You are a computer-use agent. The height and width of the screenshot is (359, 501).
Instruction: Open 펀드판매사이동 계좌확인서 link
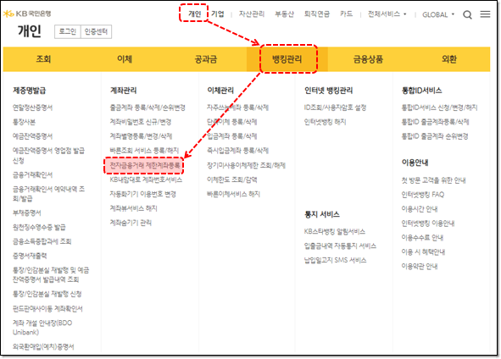[x=47, y=308]
